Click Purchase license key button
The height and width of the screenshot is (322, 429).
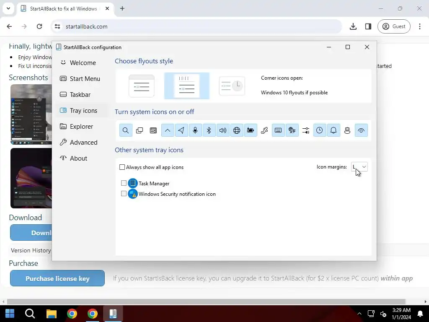pyautogui.click(x=57, y=278)
